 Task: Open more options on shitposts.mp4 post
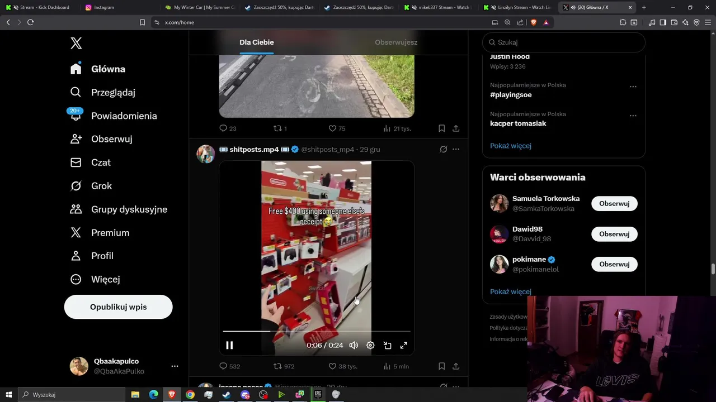(456, 150)
